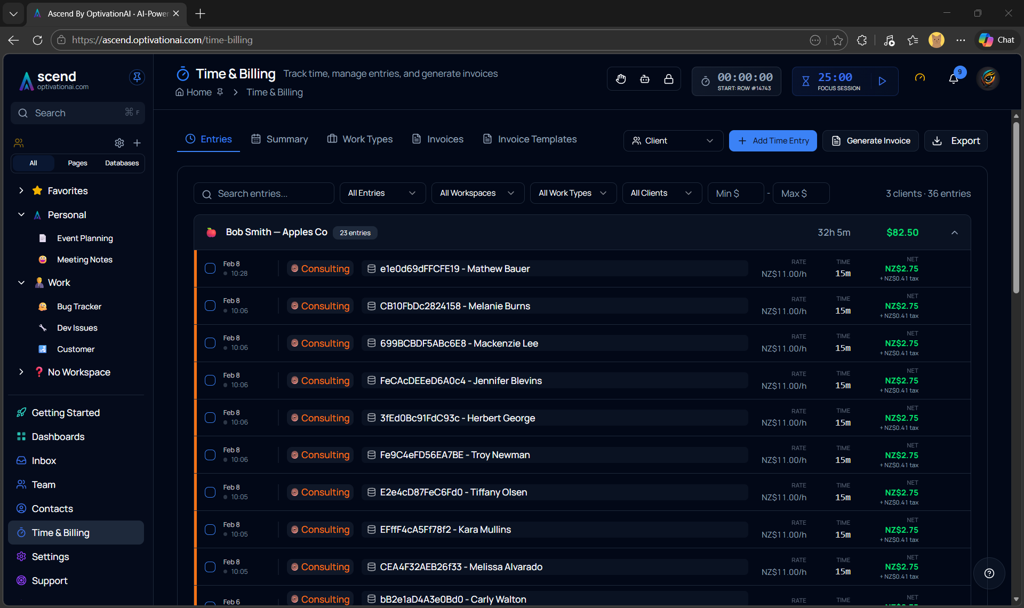Viewport: 1024px width, 608px height.
Task: Click the Generate Invoice button
Action: click(870, 141)
